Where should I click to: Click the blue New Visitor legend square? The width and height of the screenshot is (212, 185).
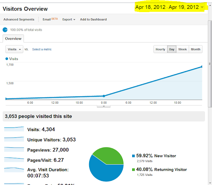(133, 156)
